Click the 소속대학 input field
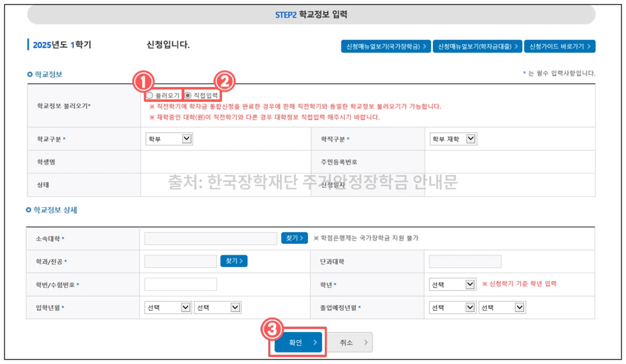 pyautogui.click(x=211, y=238)
